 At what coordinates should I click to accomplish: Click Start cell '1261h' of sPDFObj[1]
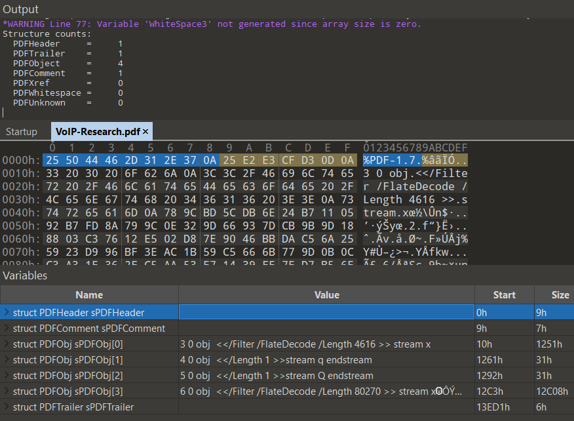click(489, 360)
